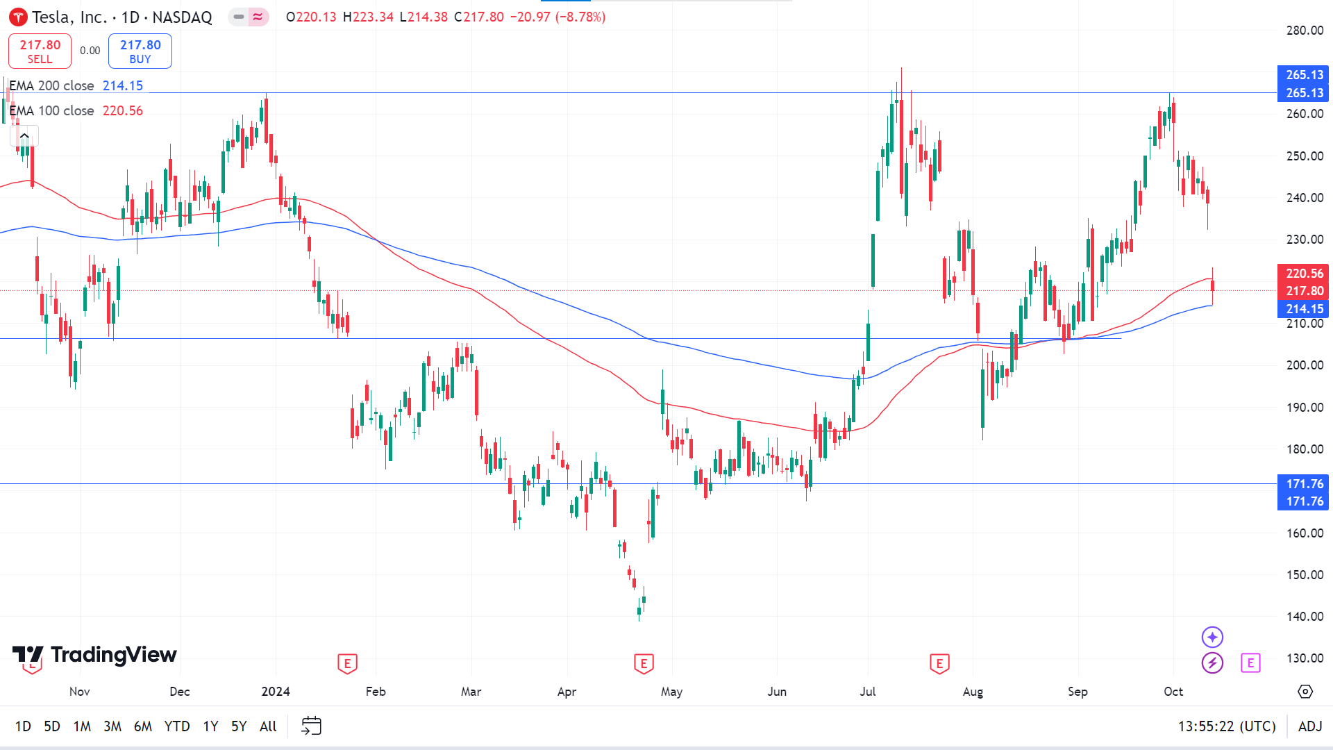This screenshot has height=750, width=1333.
Task: Click the 2024 label on time axis
Action: tap(276, 692)
